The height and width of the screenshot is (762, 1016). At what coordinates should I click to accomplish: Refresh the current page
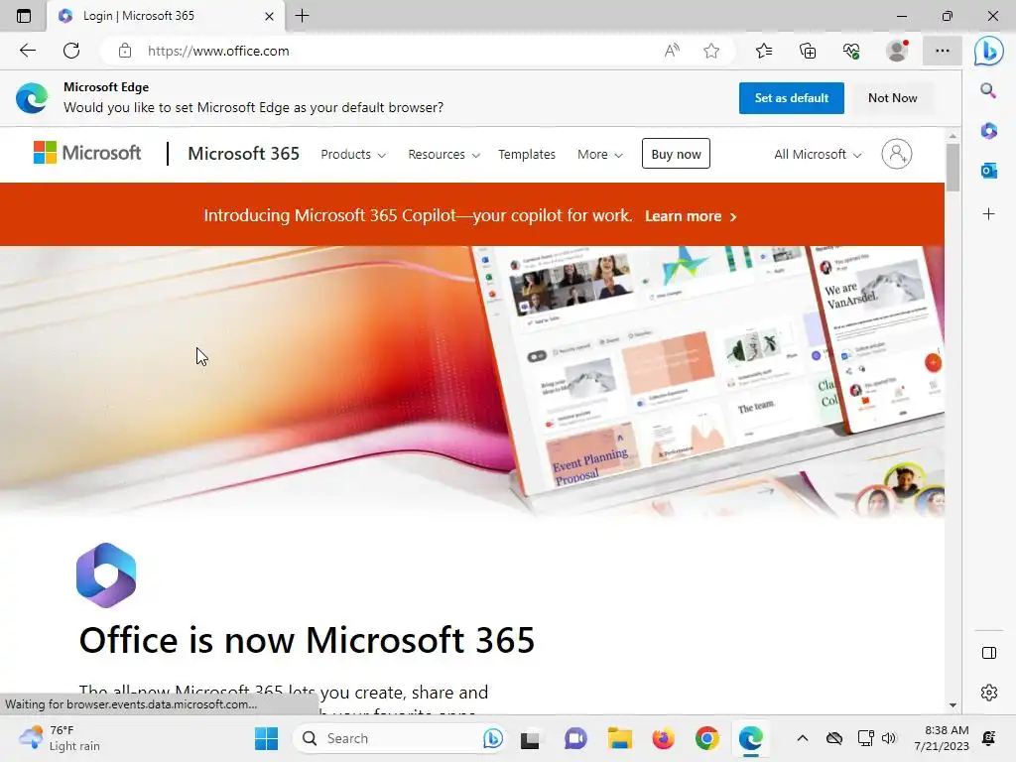(x=71, y=51)
